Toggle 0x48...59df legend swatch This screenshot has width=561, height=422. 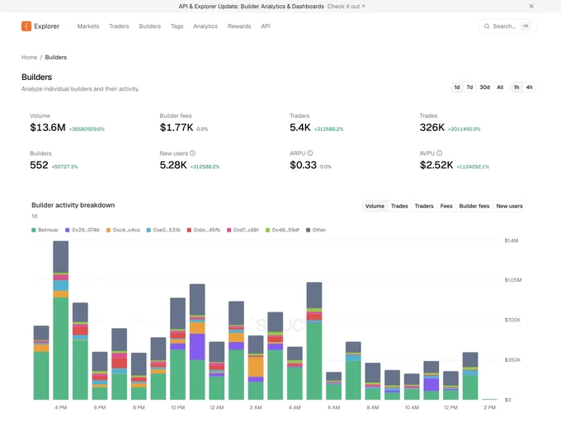pos(267,230)
